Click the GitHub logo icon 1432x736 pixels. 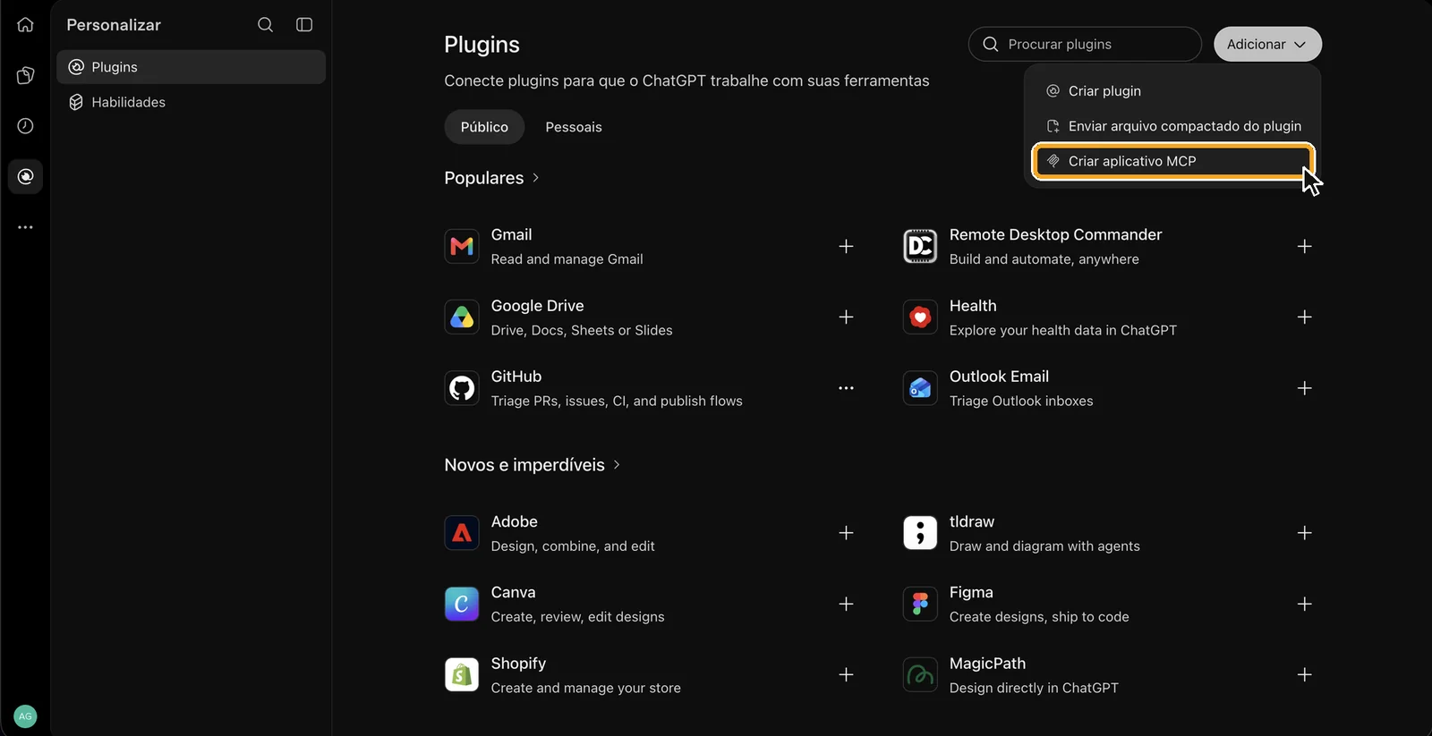(x=462, y=388)
